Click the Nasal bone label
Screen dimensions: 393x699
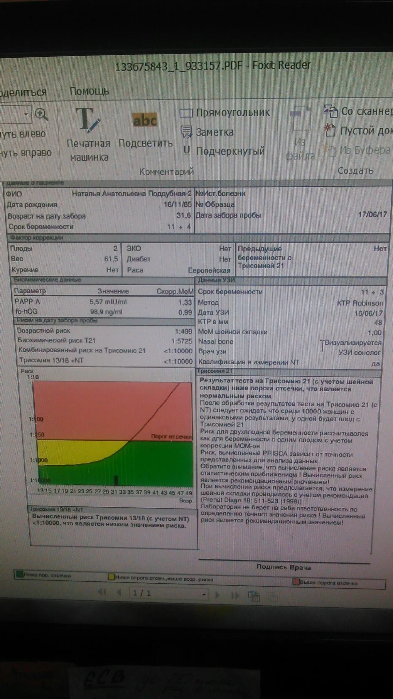coord(216,342)
